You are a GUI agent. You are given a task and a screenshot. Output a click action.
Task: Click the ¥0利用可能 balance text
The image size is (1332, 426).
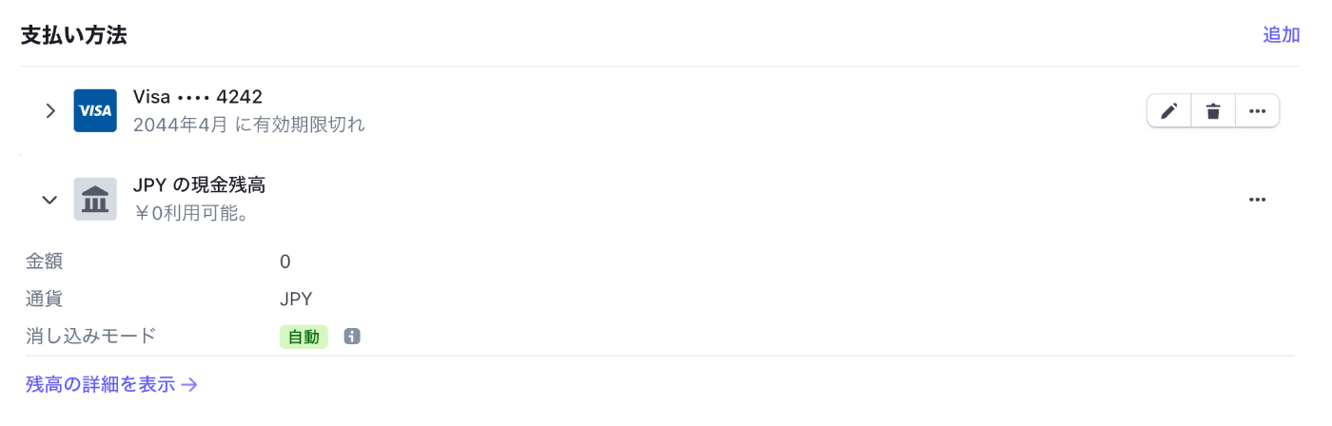(x=191, y=213)
